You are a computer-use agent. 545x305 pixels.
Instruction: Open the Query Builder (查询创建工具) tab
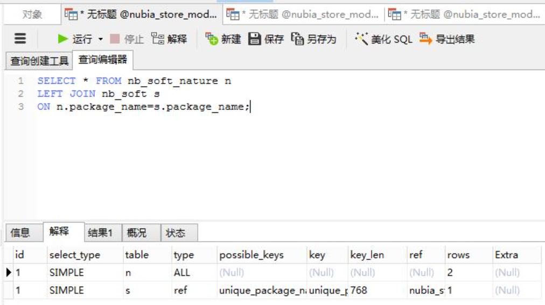pos(39,61)
